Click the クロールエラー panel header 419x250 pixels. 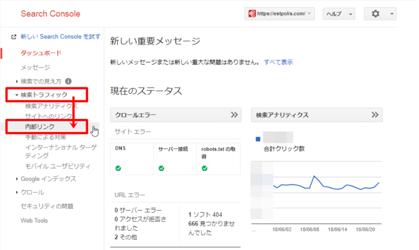click(x=175, y=115)
